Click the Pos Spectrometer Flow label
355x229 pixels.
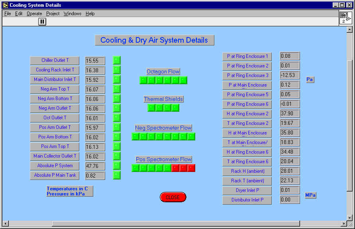[163, 160]
